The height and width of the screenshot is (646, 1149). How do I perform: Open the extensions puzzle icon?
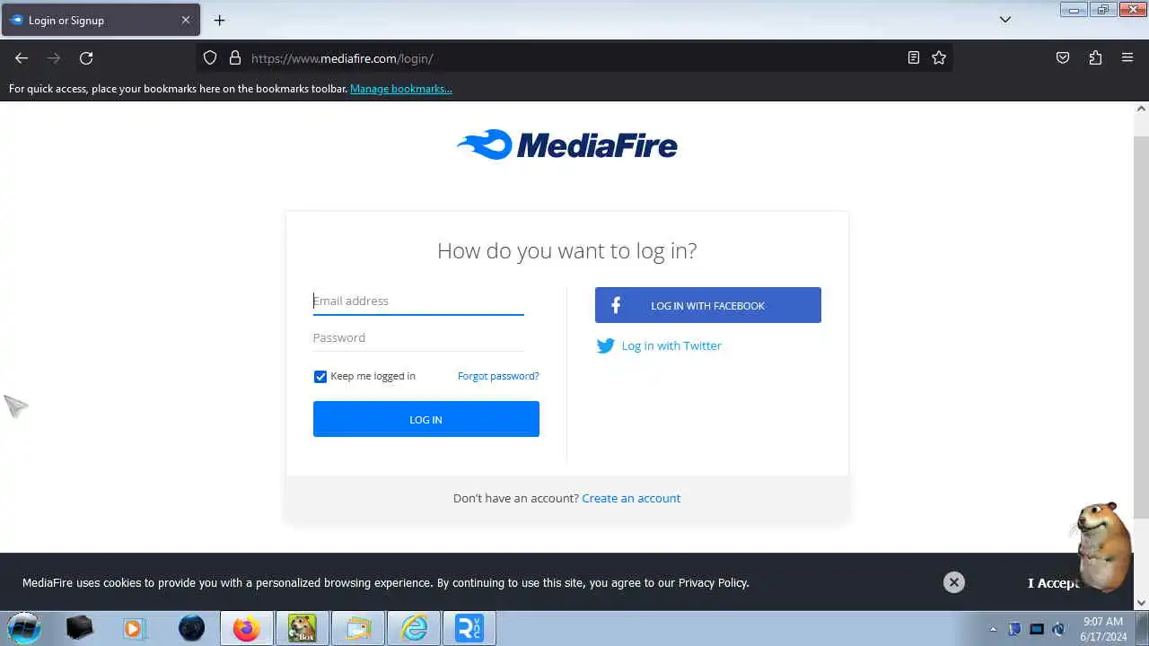pyautogui.click(x=1095, y=58)
